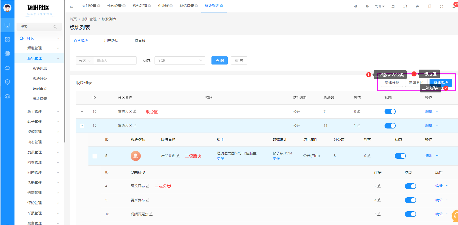Edit the sort value 0 of 官方大区

(359, 111)
